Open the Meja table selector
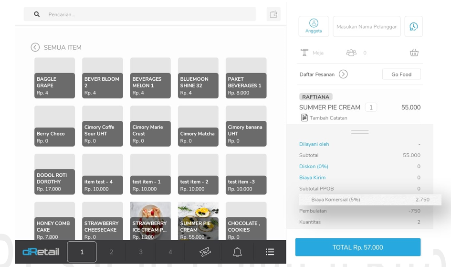Viewport: 451px width, 267px height. point(312,53)
